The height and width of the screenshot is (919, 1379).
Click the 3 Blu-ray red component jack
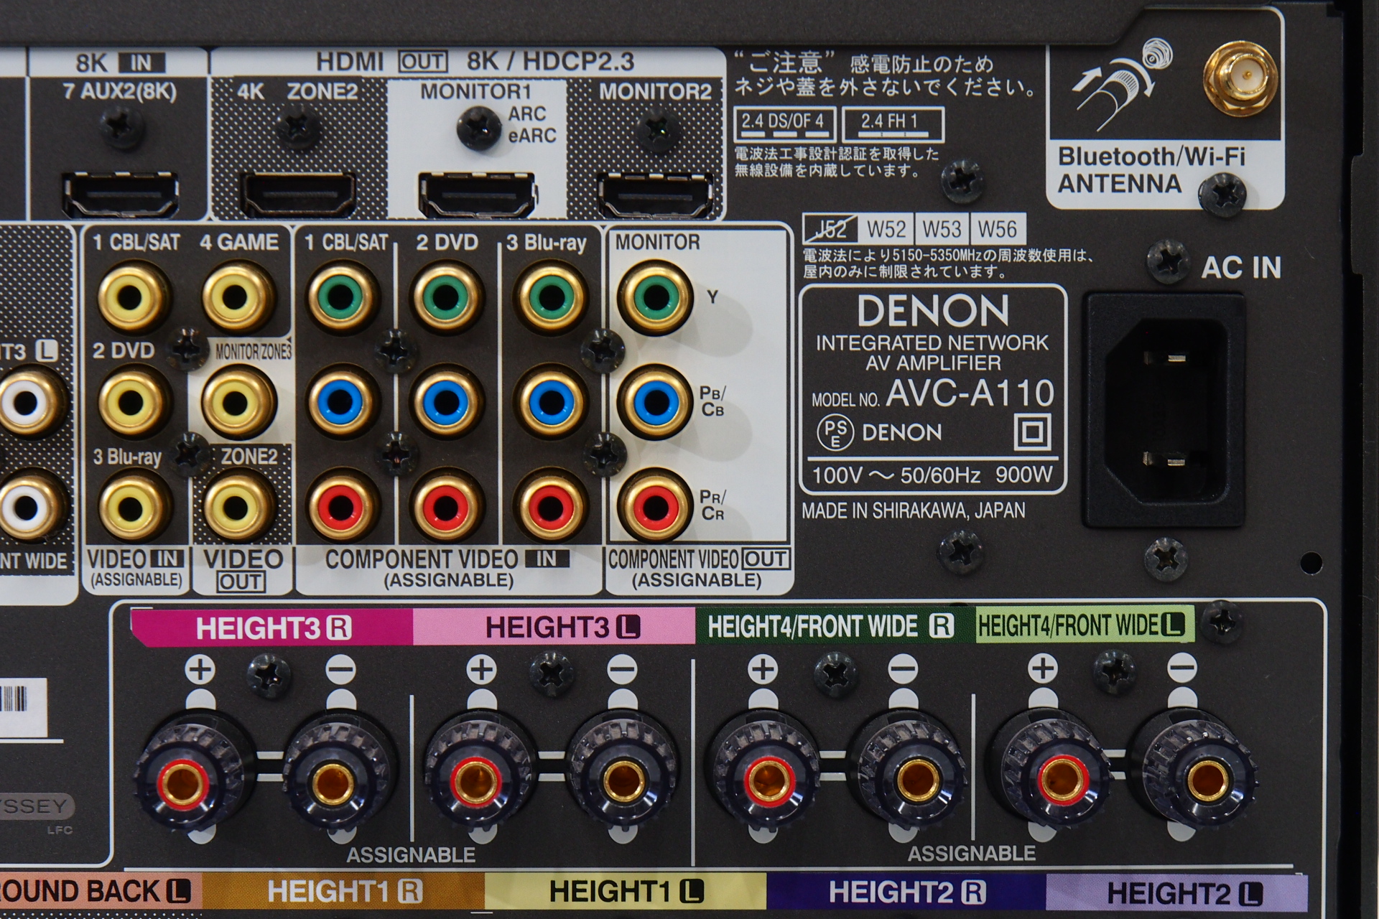[x=552, y=508]
